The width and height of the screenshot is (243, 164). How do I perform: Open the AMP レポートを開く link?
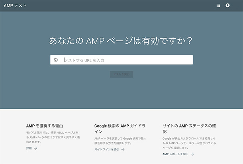point(175,154)
